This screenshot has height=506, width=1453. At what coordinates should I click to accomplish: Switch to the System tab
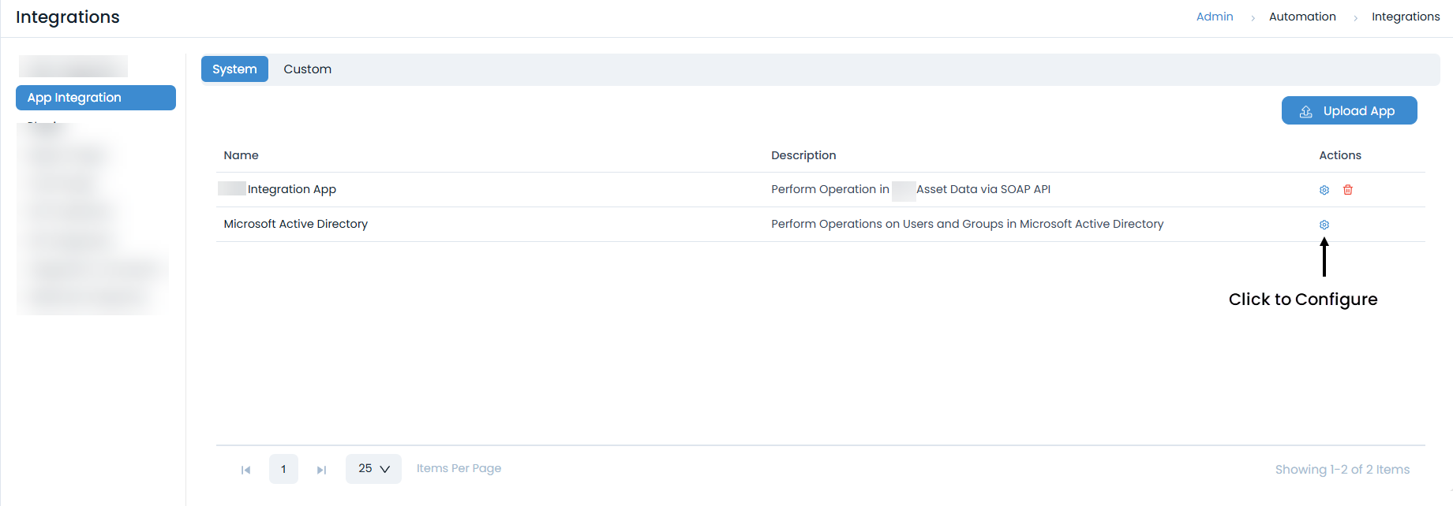(x=234, y=69)
